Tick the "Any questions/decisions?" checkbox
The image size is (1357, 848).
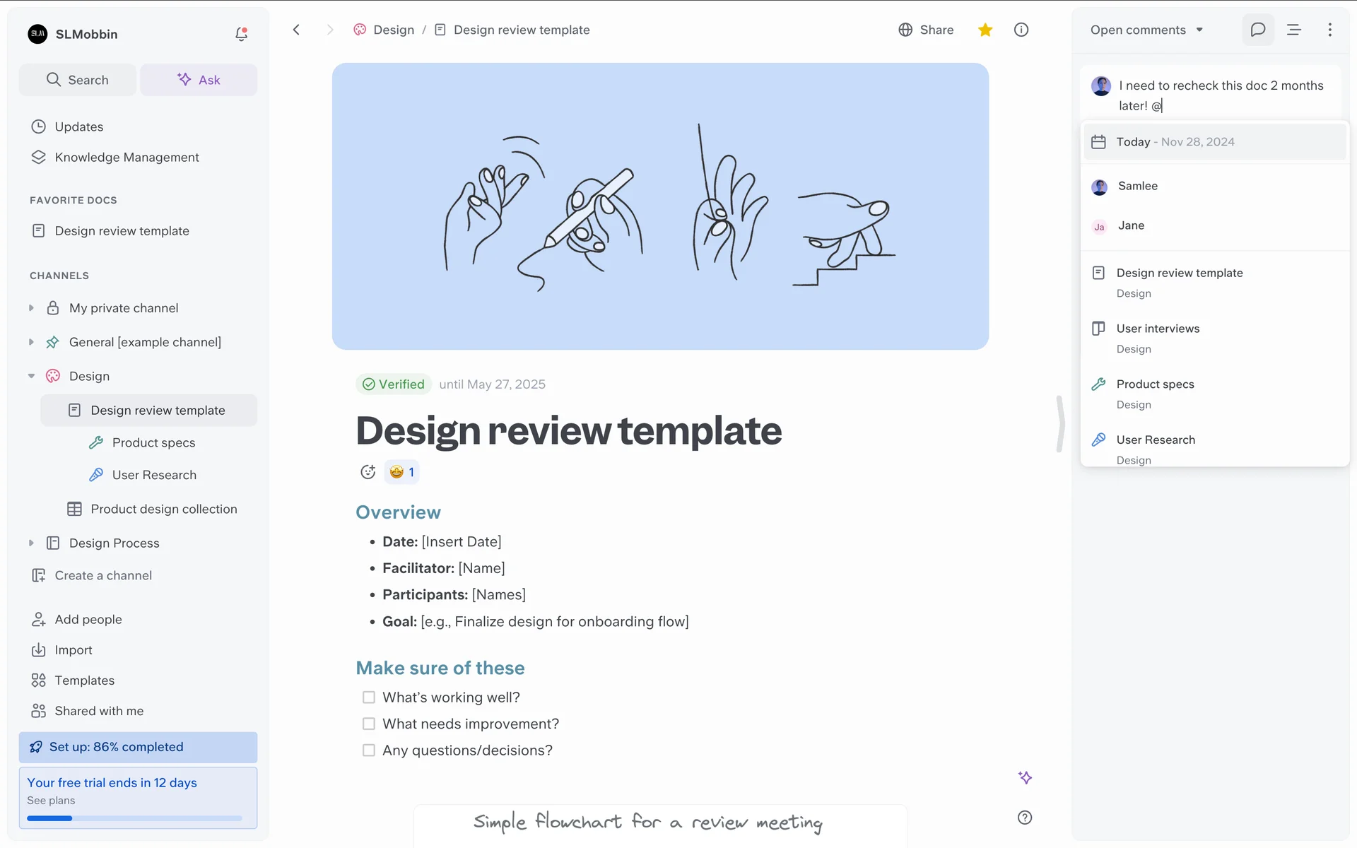coord(369,750)
